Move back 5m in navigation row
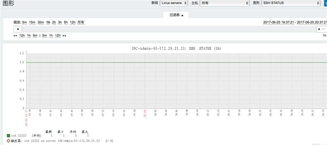 tap(35, 36)
